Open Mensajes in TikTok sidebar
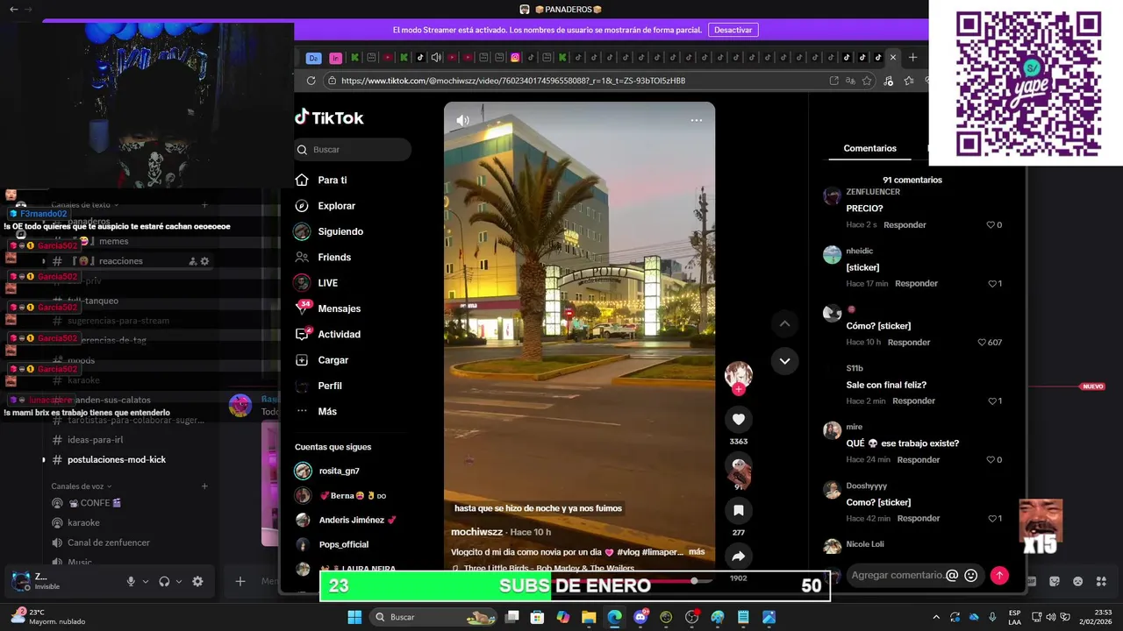 click(339, 308)
